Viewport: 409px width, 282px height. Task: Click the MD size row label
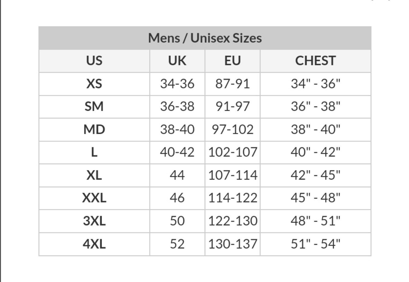coord(94,129)
